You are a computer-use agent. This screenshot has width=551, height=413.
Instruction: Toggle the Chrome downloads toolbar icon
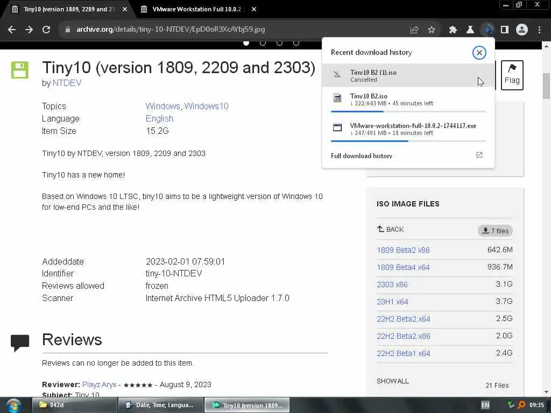click(x=488, y=30)
